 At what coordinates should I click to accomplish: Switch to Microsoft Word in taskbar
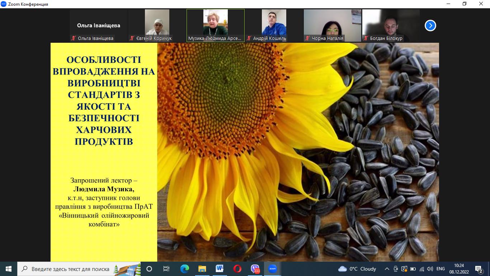[x=220, y=269]
